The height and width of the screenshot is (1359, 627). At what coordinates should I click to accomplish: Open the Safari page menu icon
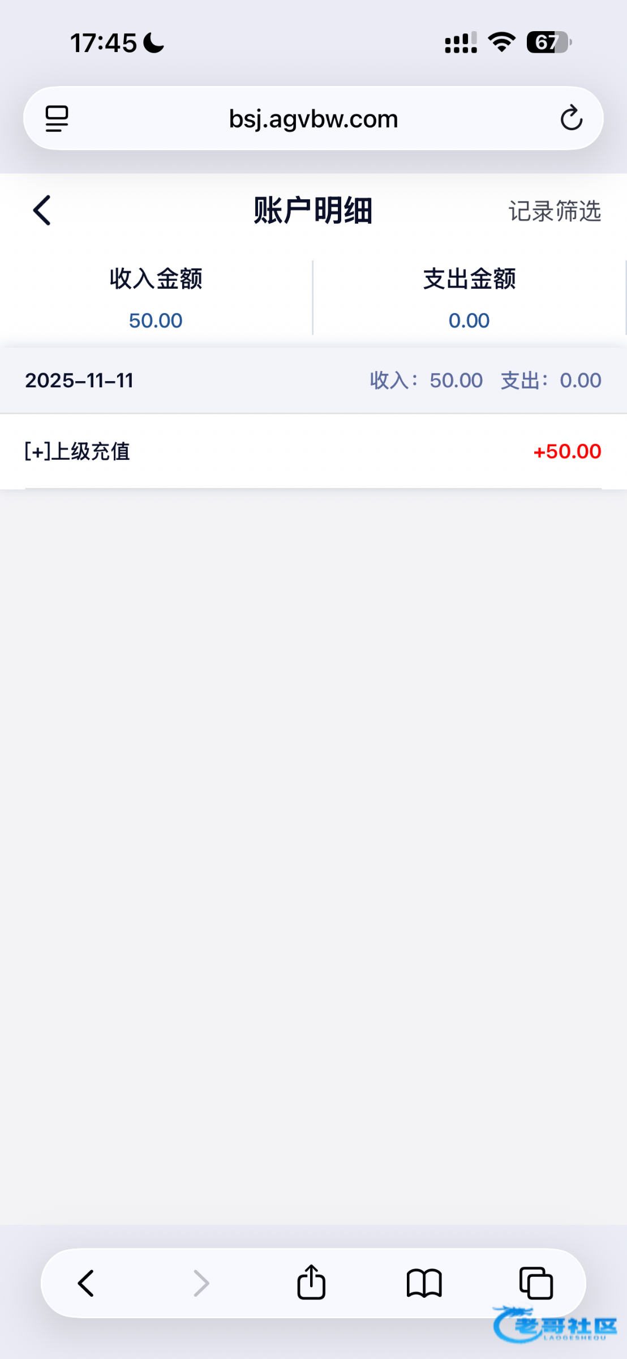click(57, 118)
